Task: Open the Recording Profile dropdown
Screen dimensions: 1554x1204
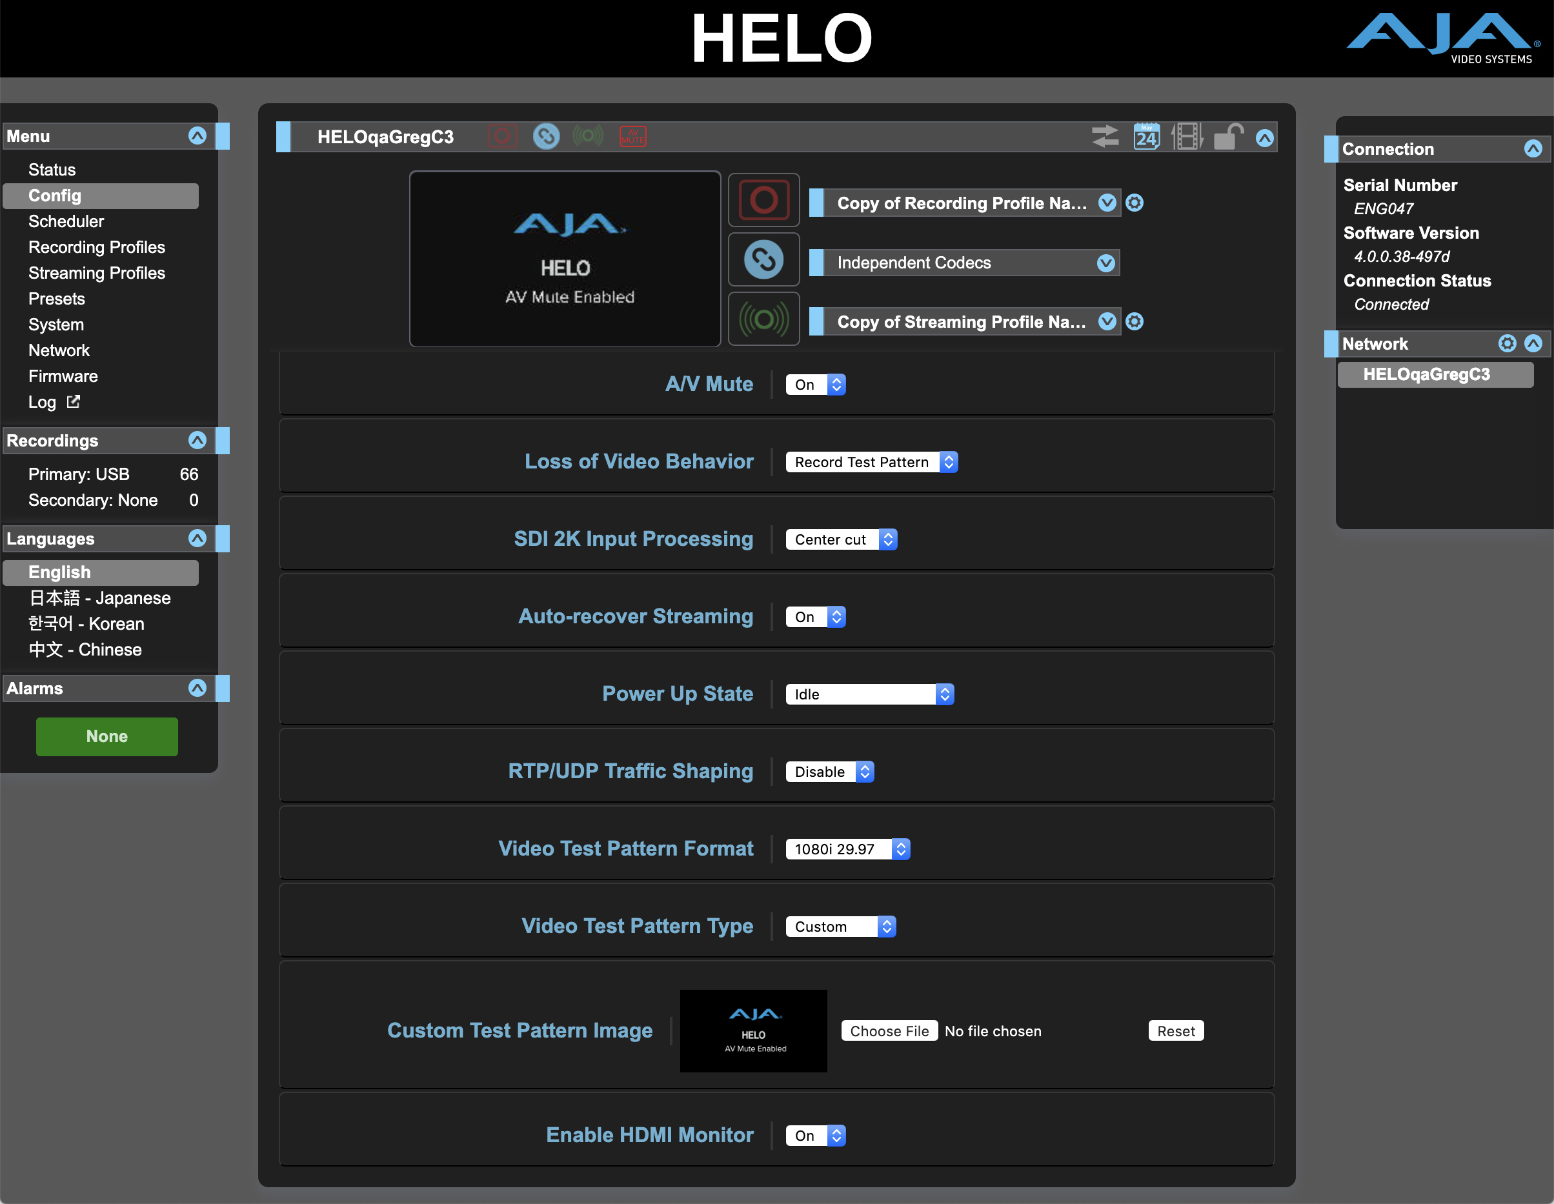Action: 965,203
